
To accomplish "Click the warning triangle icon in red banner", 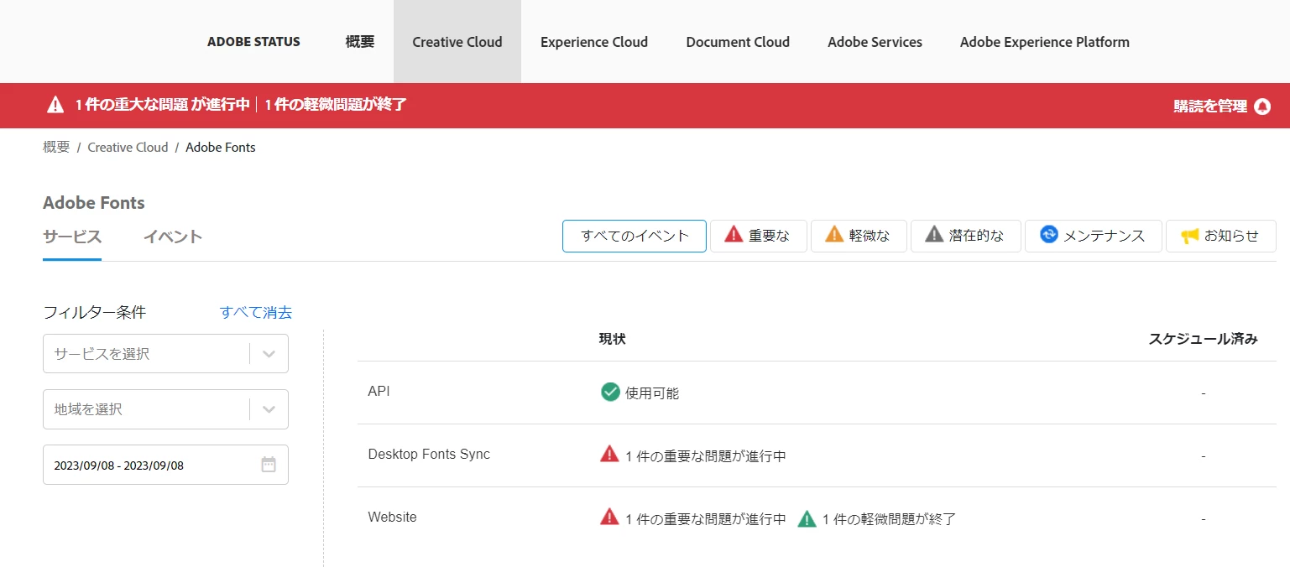I will pos(55,105).
